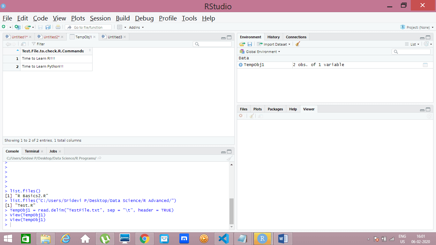The width and height of the screenshot is (436, 245).
Task: Show data viewer in new window
Action: tap(23, 44)
